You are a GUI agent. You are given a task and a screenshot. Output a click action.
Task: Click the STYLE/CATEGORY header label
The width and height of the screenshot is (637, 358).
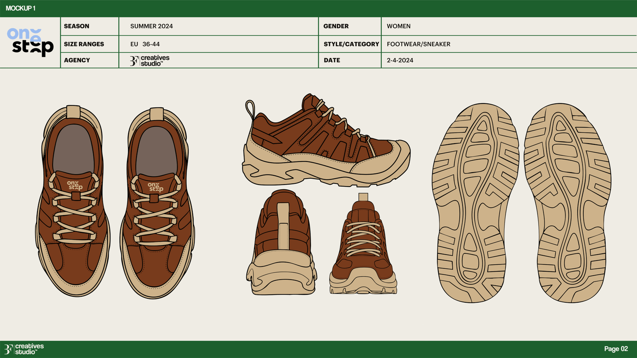point(351,44)
